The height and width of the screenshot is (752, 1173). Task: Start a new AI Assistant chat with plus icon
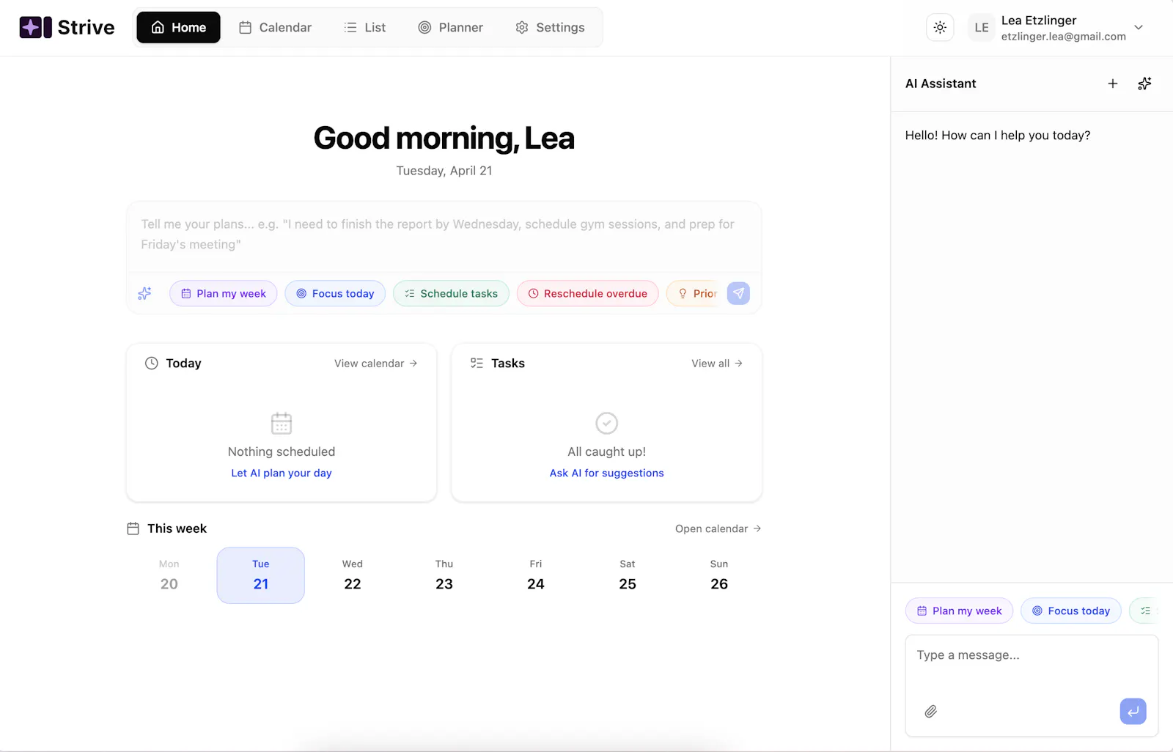[1113, 84]
